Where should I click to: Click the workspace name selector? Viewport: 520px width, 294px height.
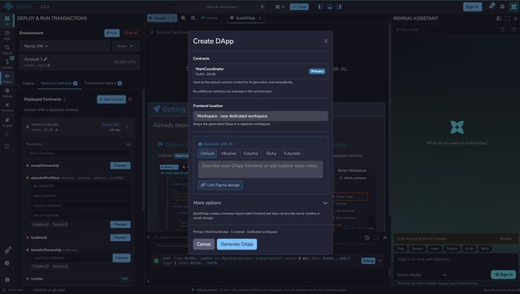point(221,7)
